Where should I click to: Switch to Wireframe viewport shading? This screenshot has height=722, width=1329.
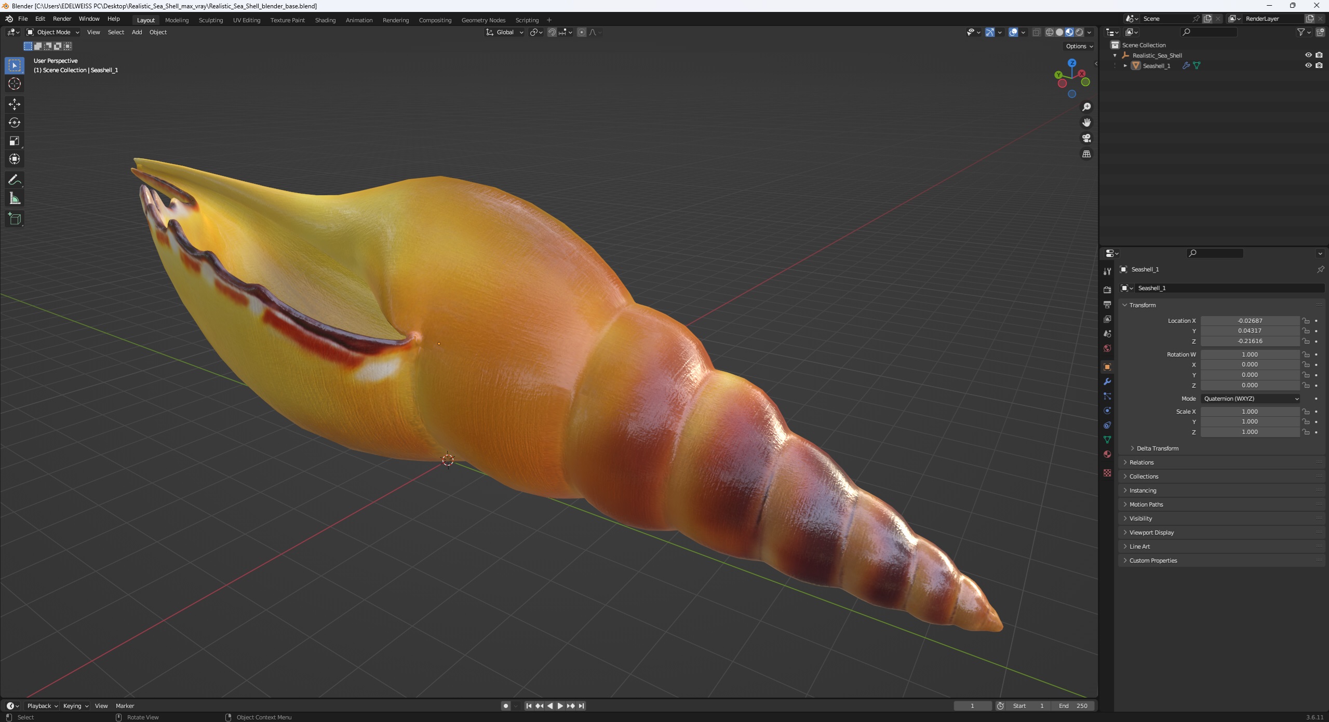pos(1050,32)
